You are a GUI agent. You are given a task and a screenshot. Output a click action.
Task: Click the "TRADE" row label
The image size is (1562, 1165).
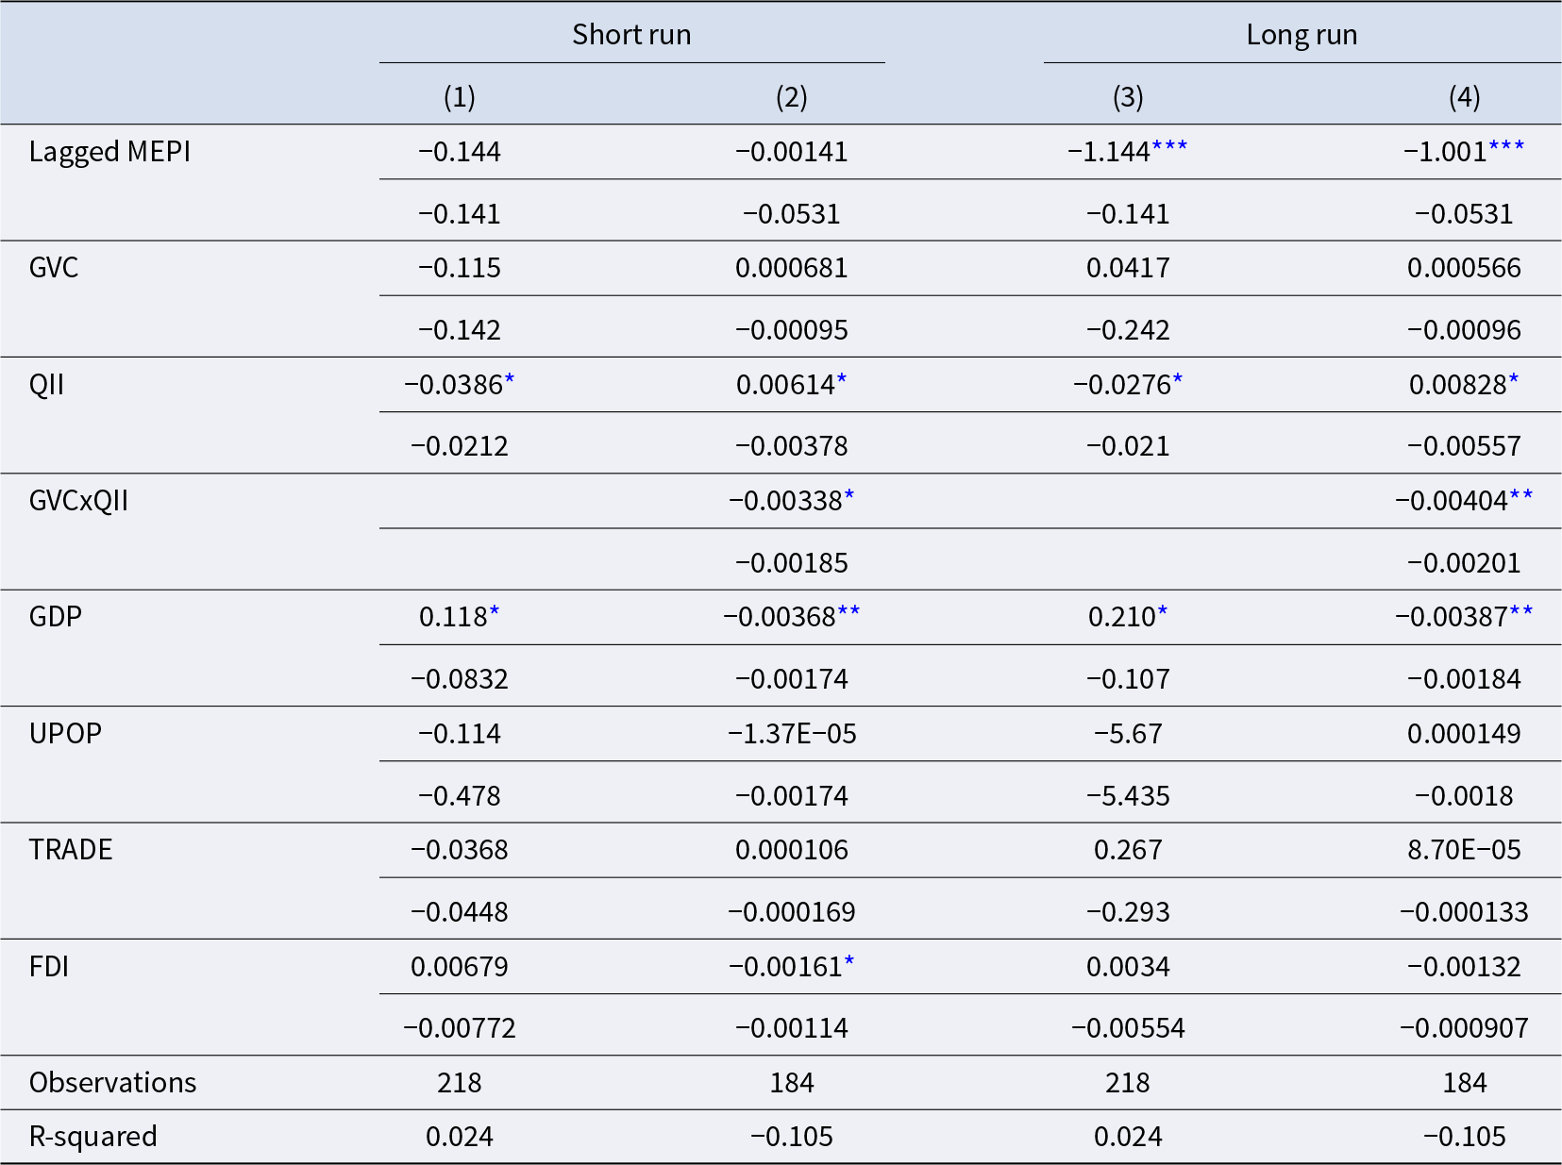[x=71, y=850]
